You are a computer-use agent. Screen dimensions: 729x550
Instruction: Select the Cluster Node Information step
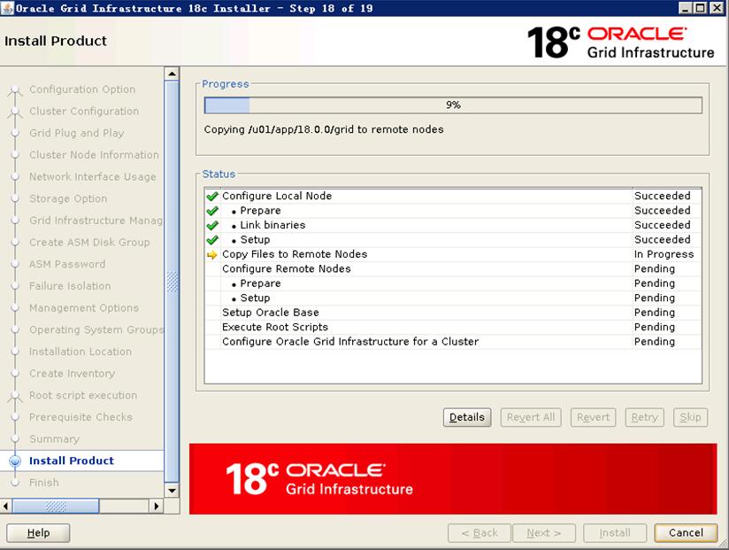click(94, 155)
